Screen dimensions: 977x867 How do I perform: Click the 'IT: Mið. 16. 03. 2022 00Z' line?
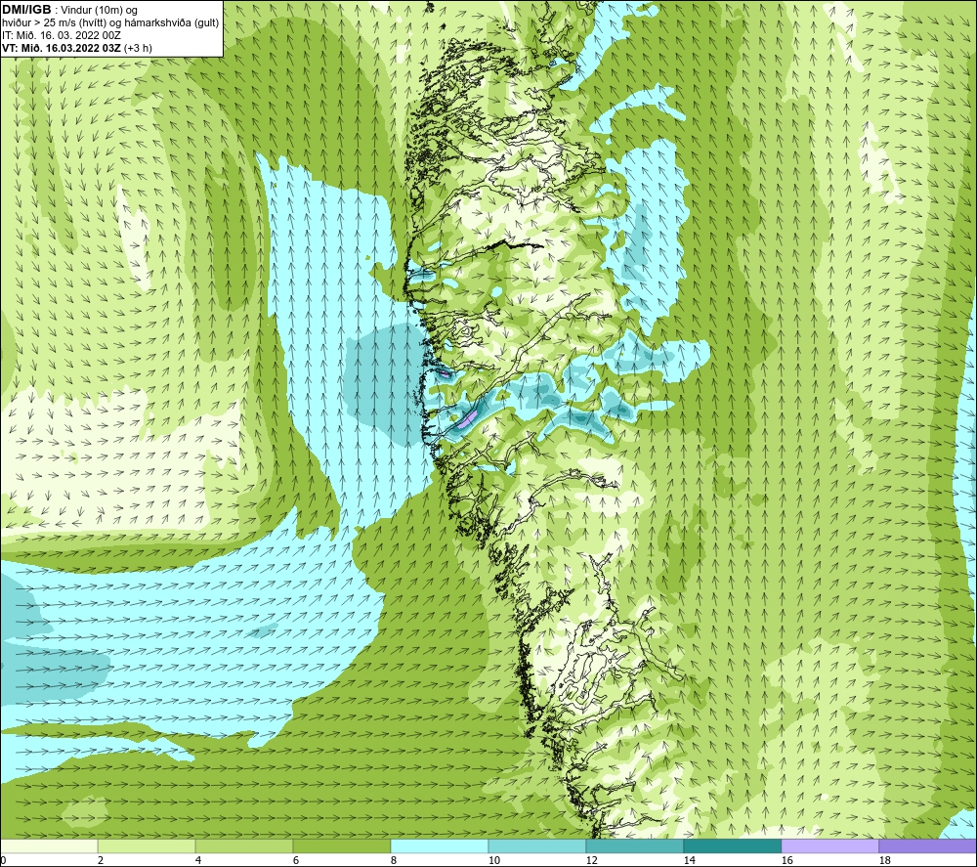pyautogui.click(x=61, y=35)
